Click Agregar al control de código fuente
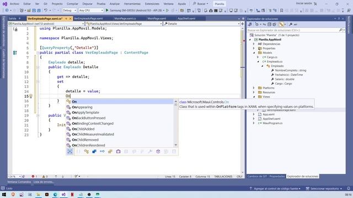Viewport: 353px width, 198px height. 275,189
